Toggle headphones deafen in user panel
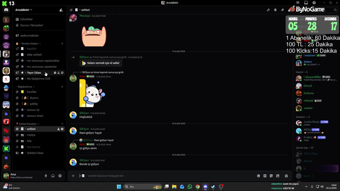Screen dimensions: 340x191 (53, 176)
